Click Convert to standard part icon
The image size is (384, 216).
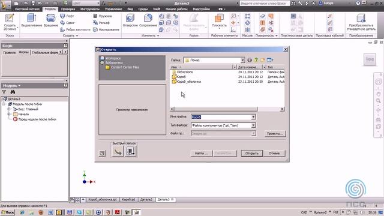[361, 22]
